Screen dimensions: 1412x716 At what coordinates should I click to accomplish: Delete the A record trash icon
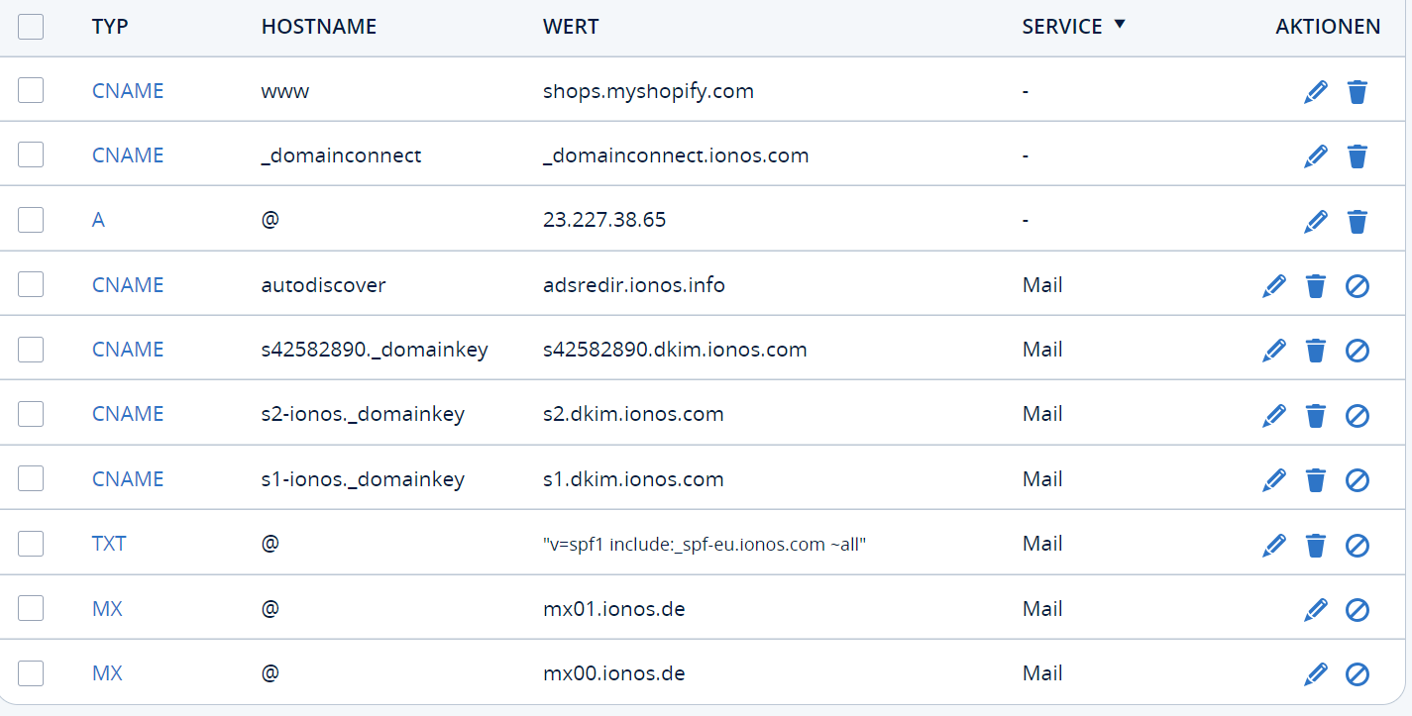[1357, 221]
